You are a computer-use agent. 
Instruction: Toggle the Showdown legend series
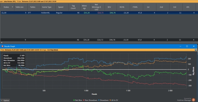tap(104, 100)
